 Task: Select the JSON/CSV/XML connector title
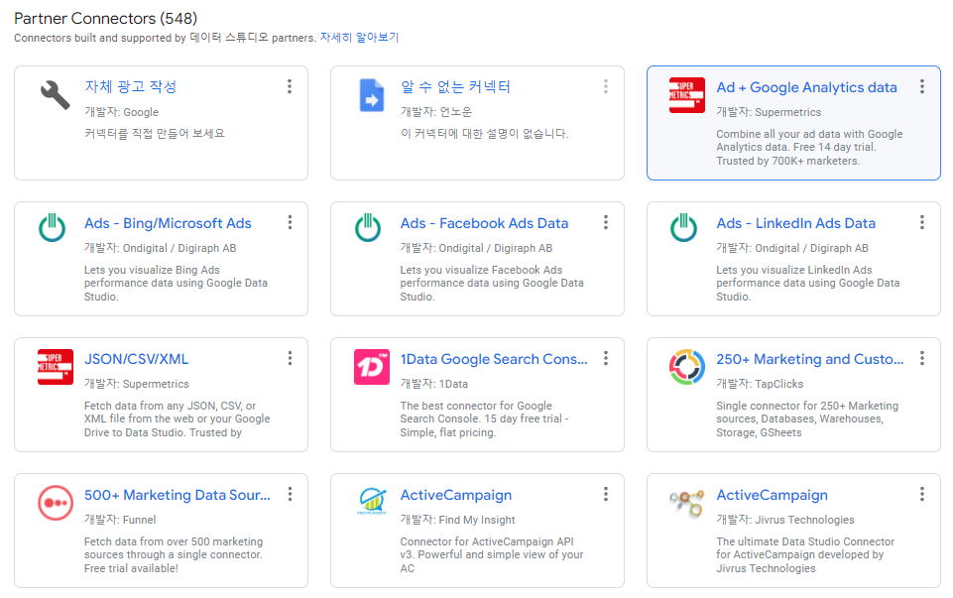tap(136, 359)
